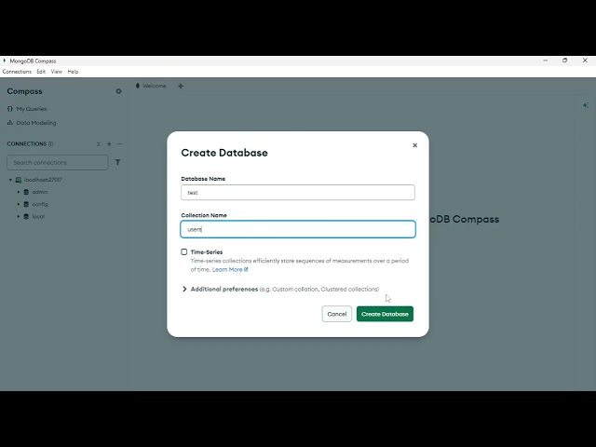Click the Database Name input field
Viewport: 596px width, 447px height.
(x=298, y=193)
